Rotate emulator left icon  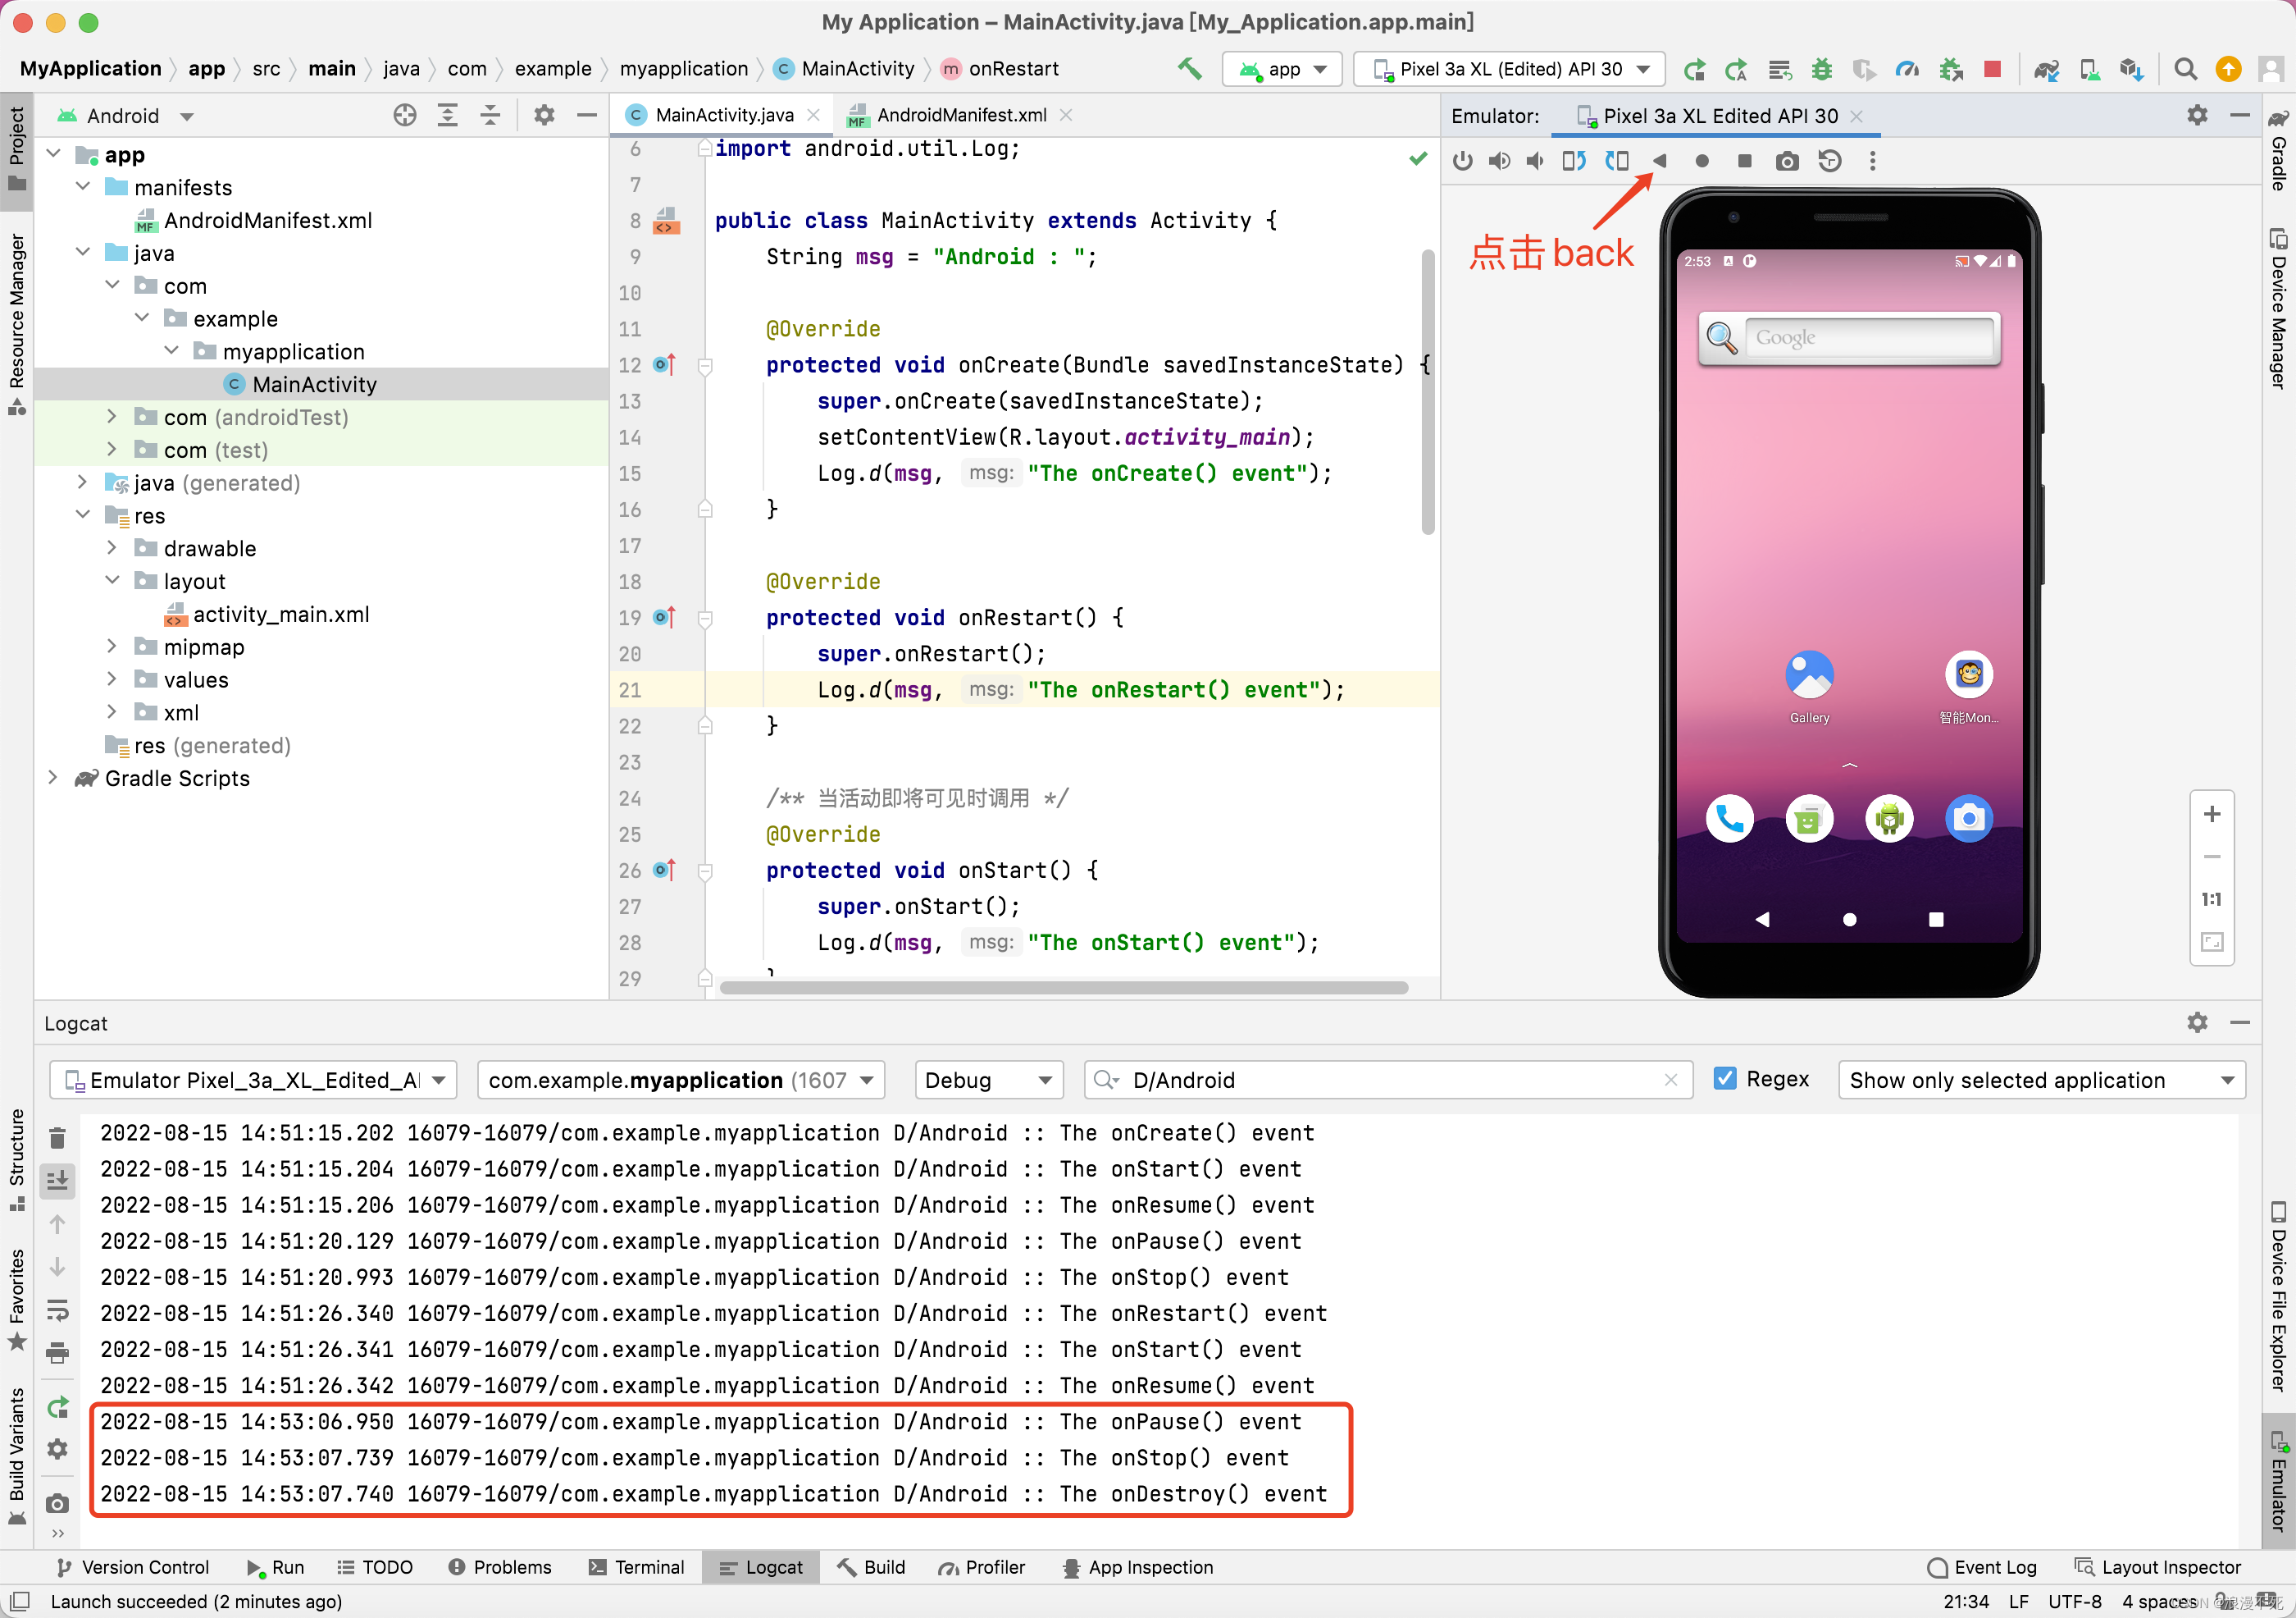(1574, 161)
